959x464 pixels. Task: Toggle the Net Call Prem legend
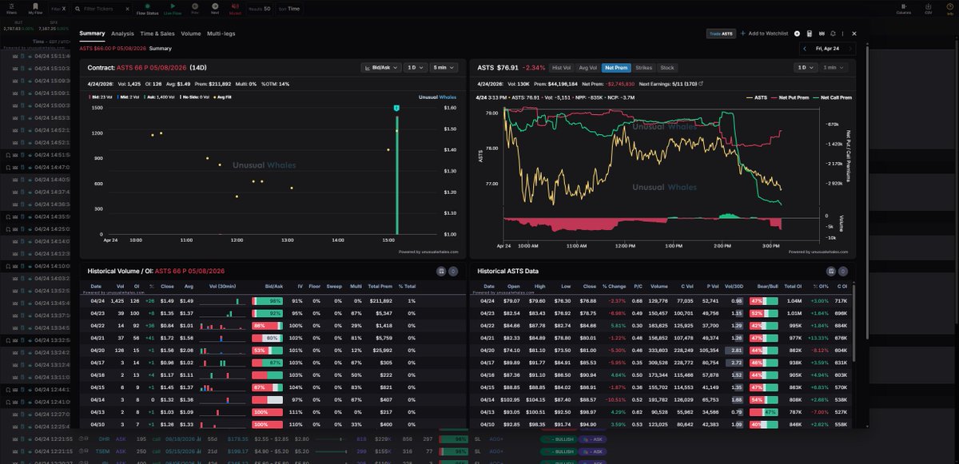[834, 97]
